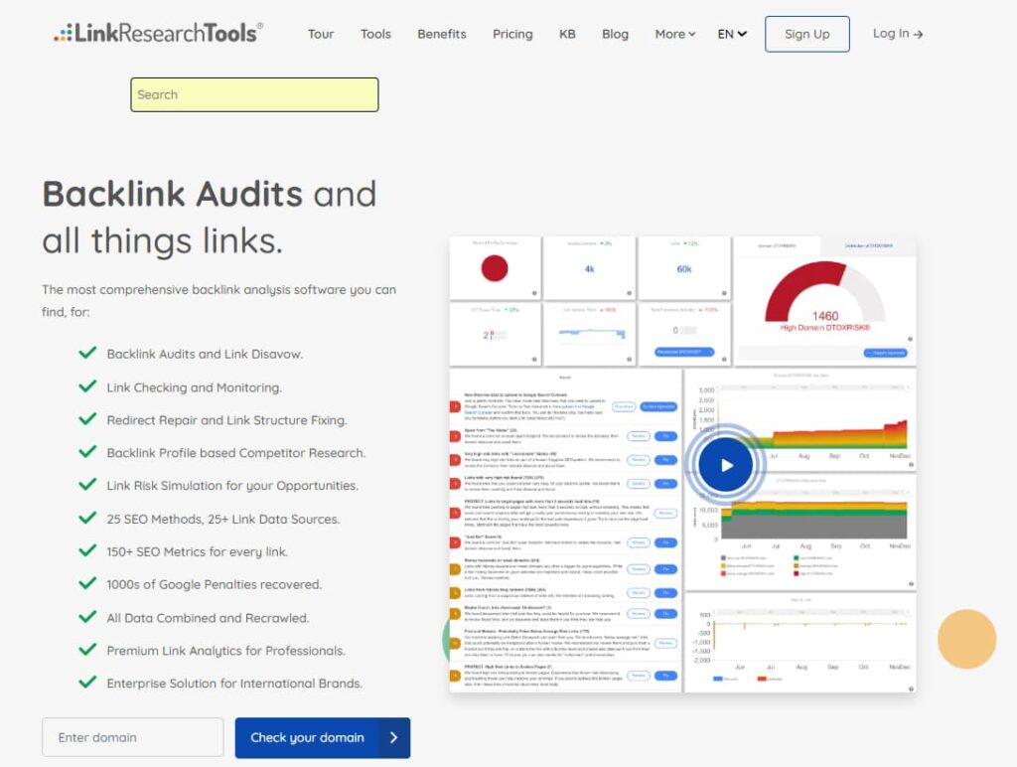The width and height of the screenshot is (1017, 767).
Task: Open the Tools menu item
Action: pos(375,34)
